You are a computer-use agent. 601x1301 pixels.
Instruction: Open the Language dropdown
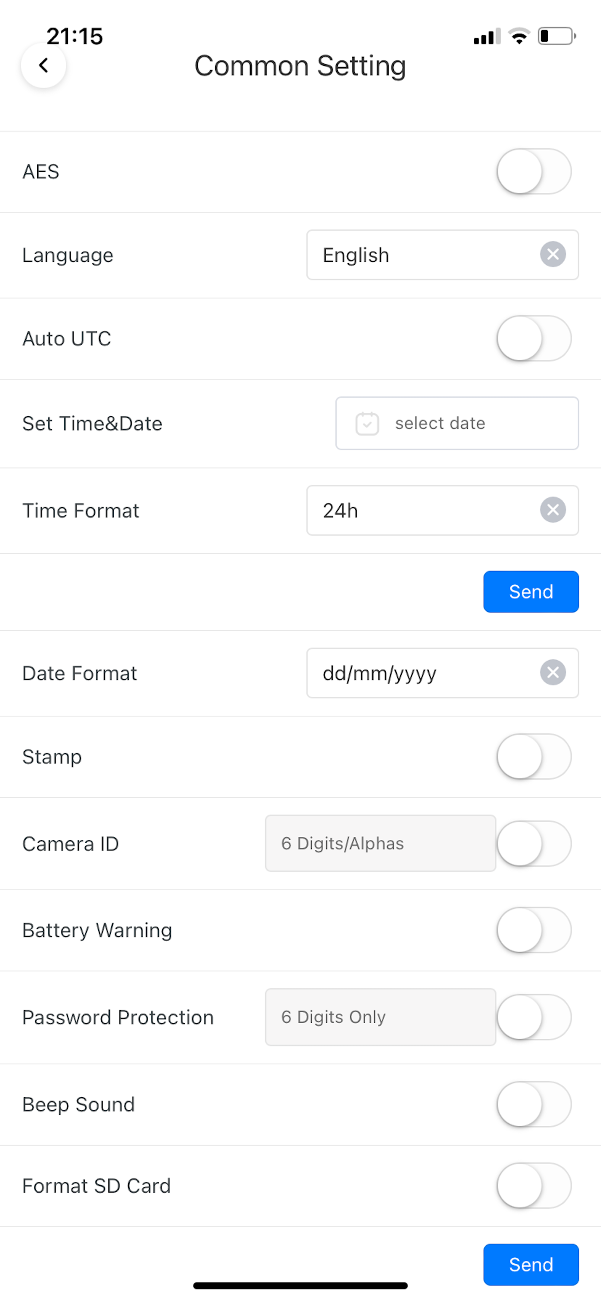pos(442,255)
